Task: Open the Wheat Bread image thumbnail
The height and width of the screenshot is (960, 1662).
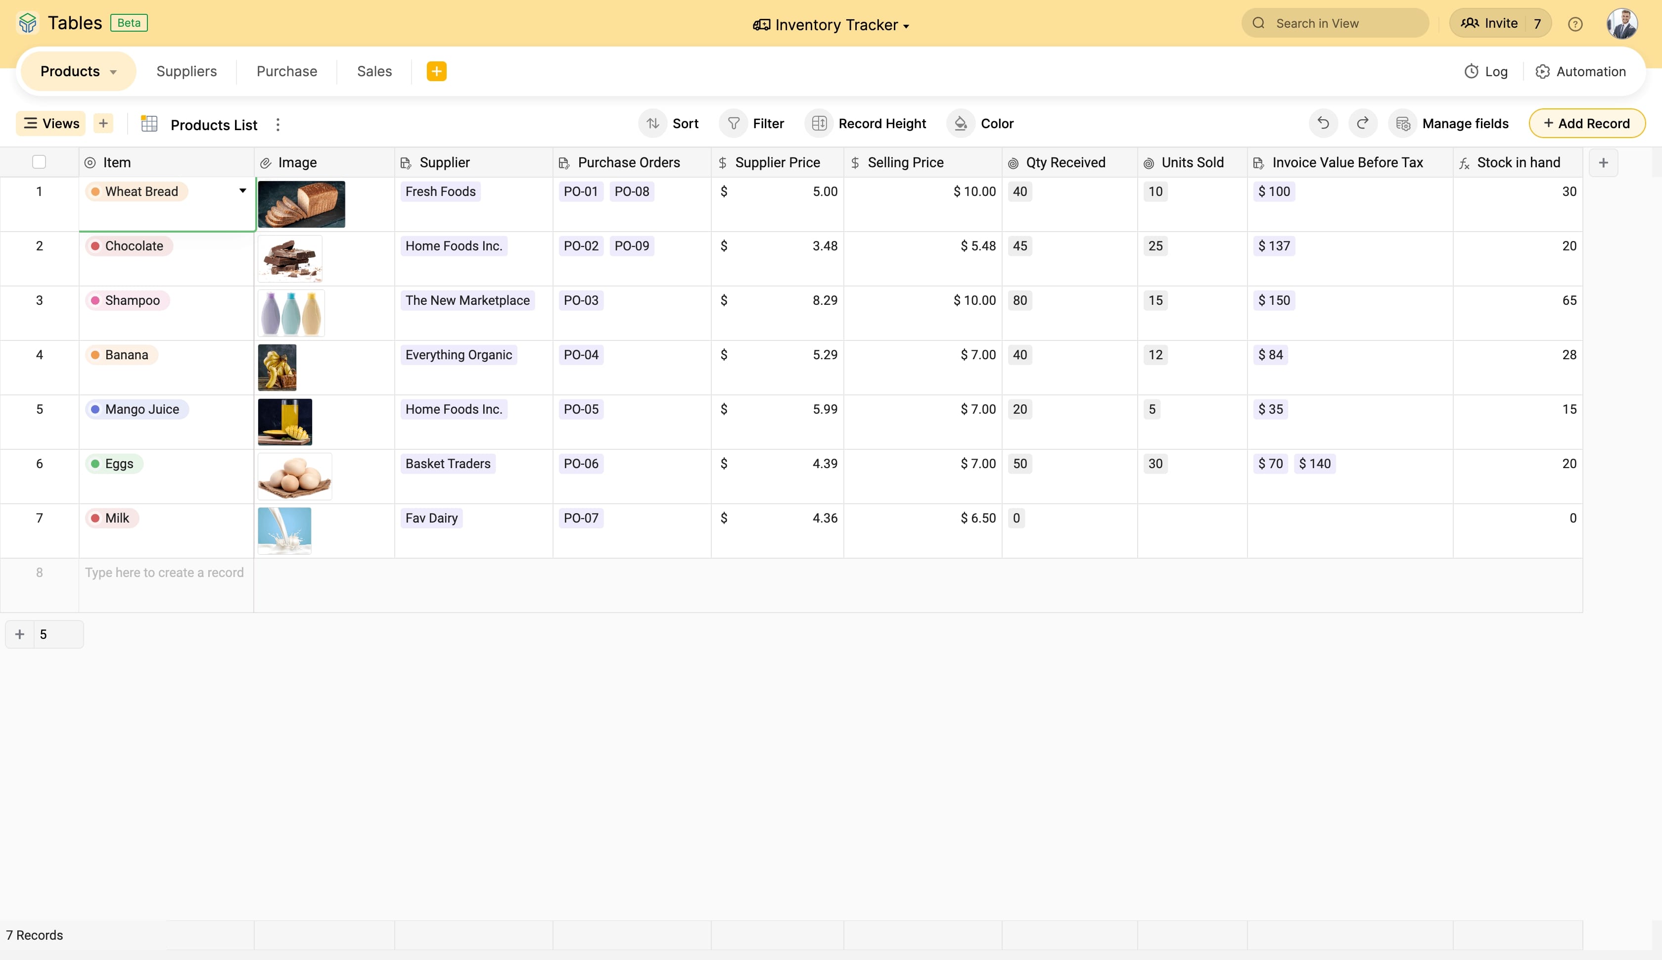Action: coord(301,204)
